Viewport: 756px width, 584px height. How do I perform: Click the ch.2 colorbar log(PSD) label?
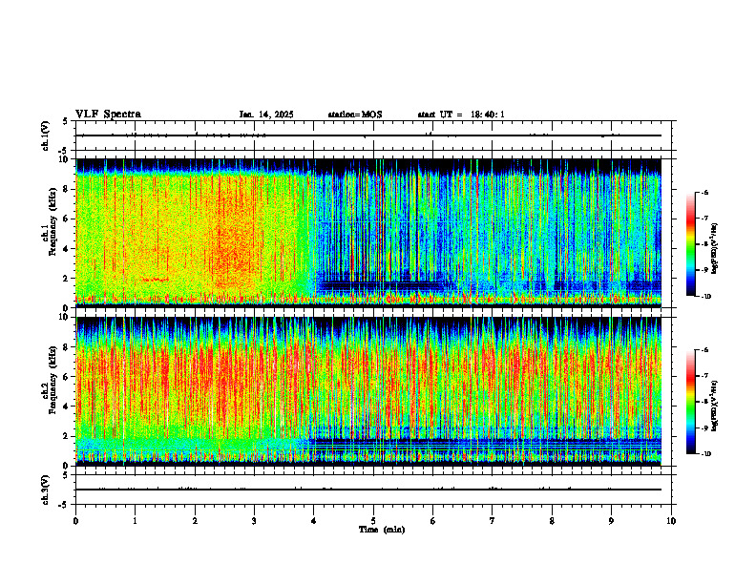coord(715,407)
